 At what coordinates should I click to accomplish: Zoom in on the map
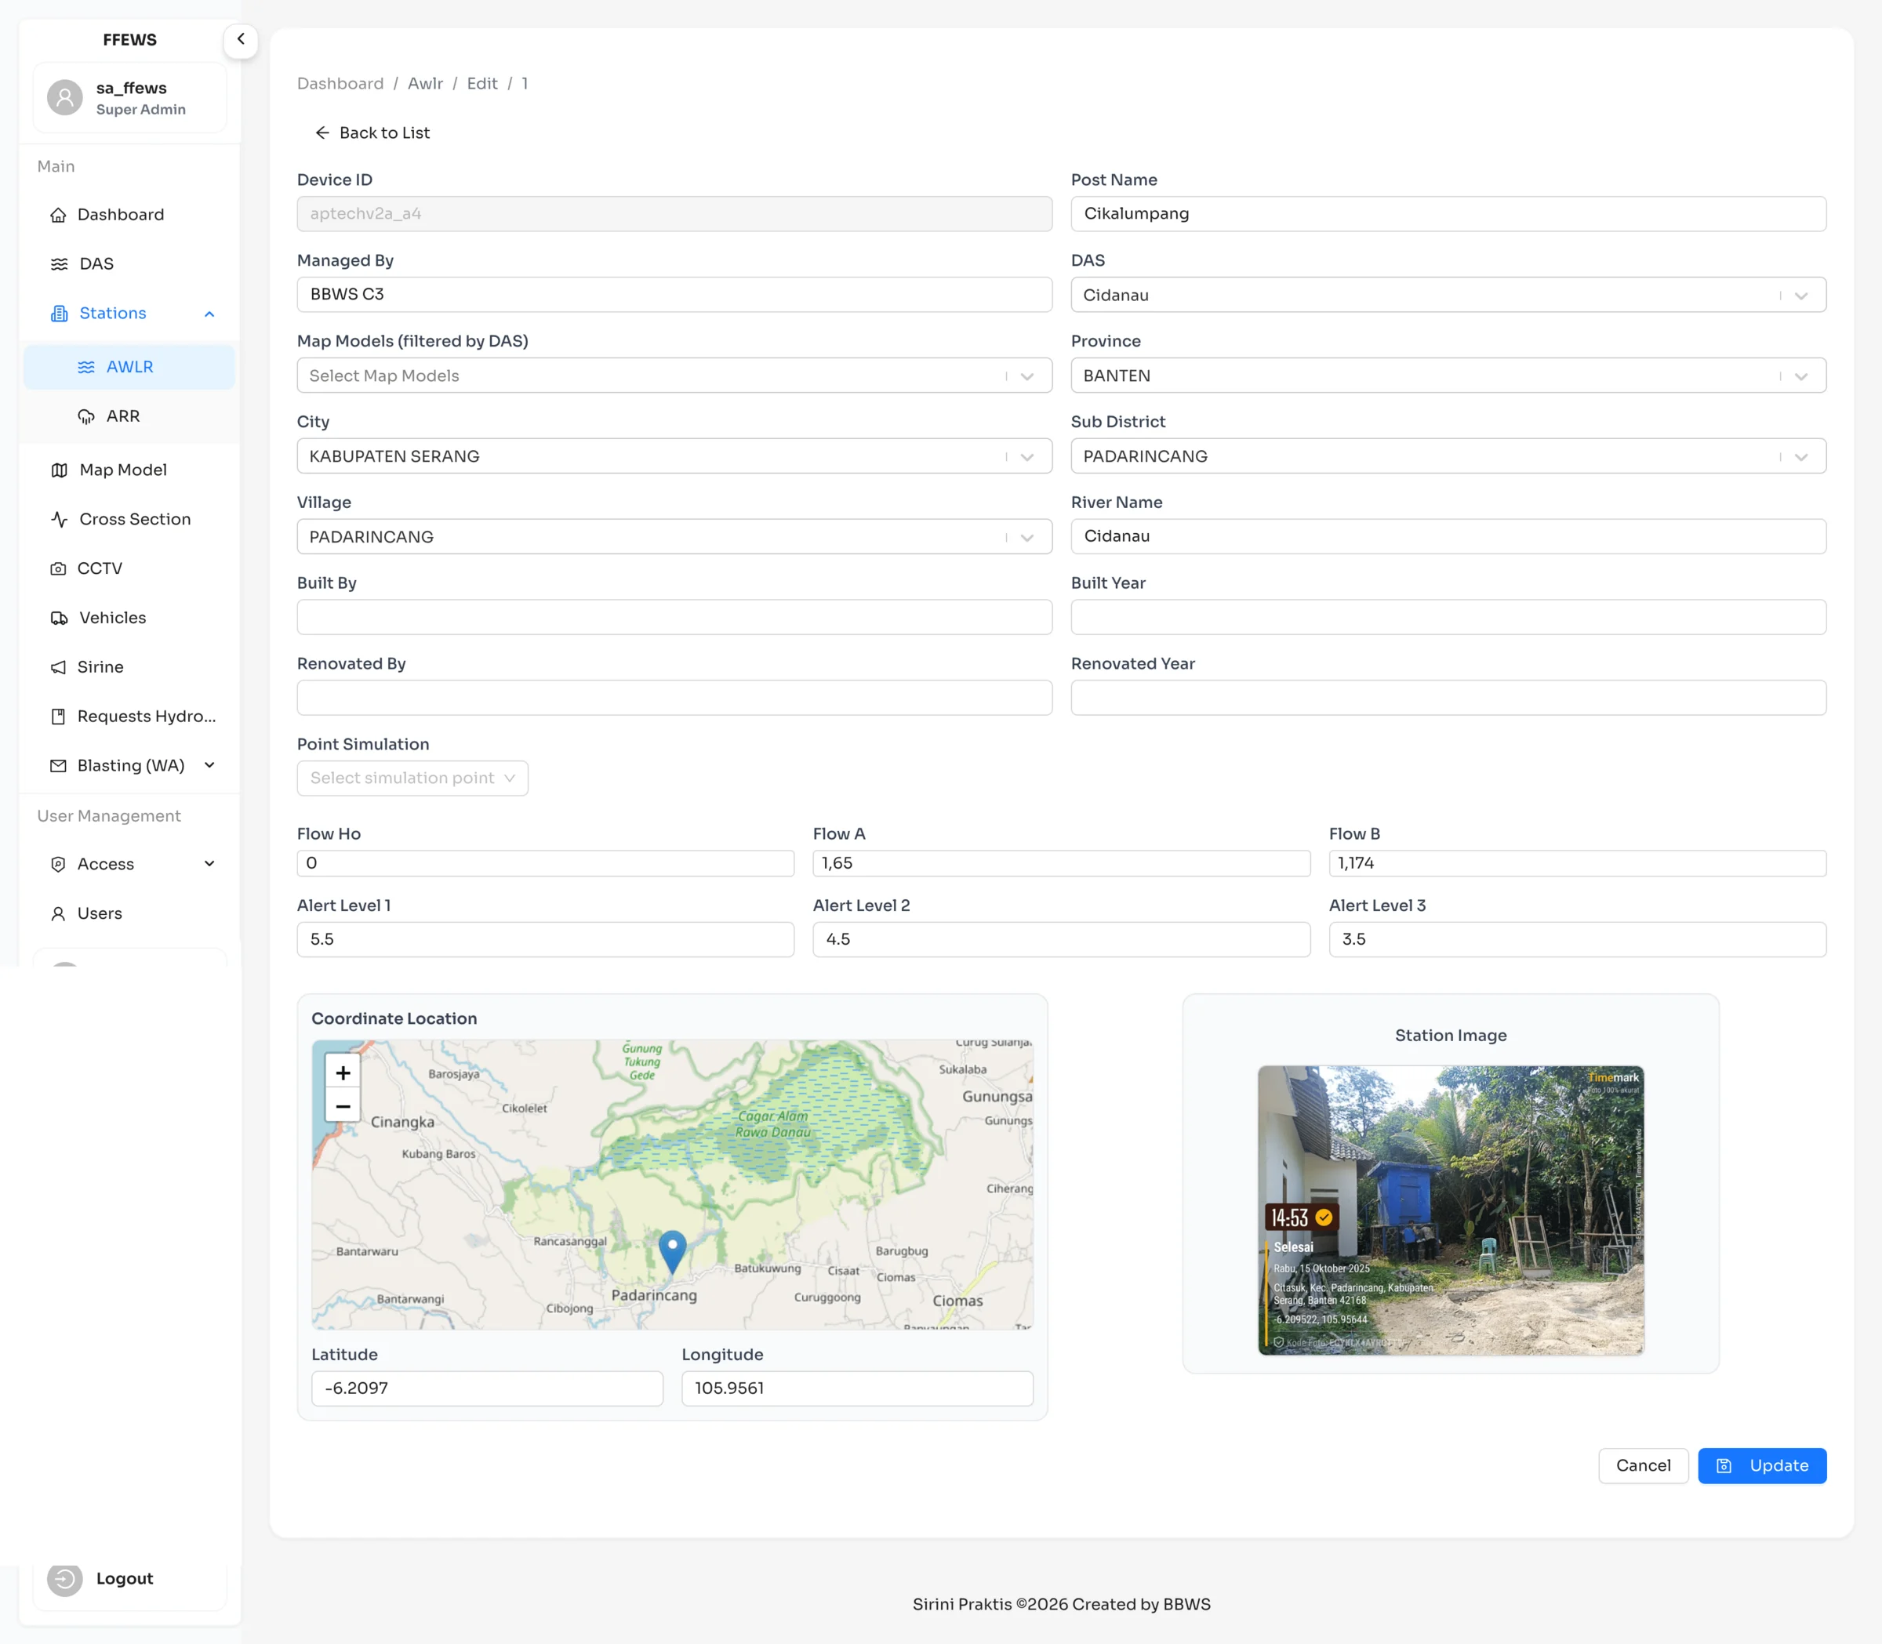pos(343,1072)
